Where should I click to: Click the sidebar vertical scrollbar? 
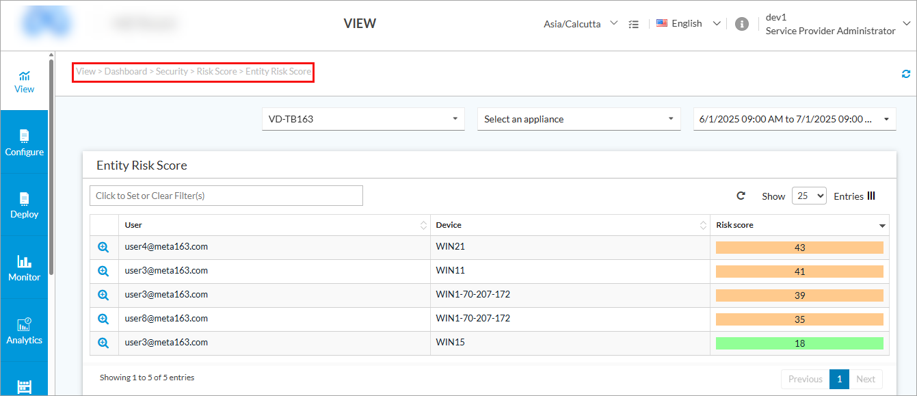pos(51,168)
